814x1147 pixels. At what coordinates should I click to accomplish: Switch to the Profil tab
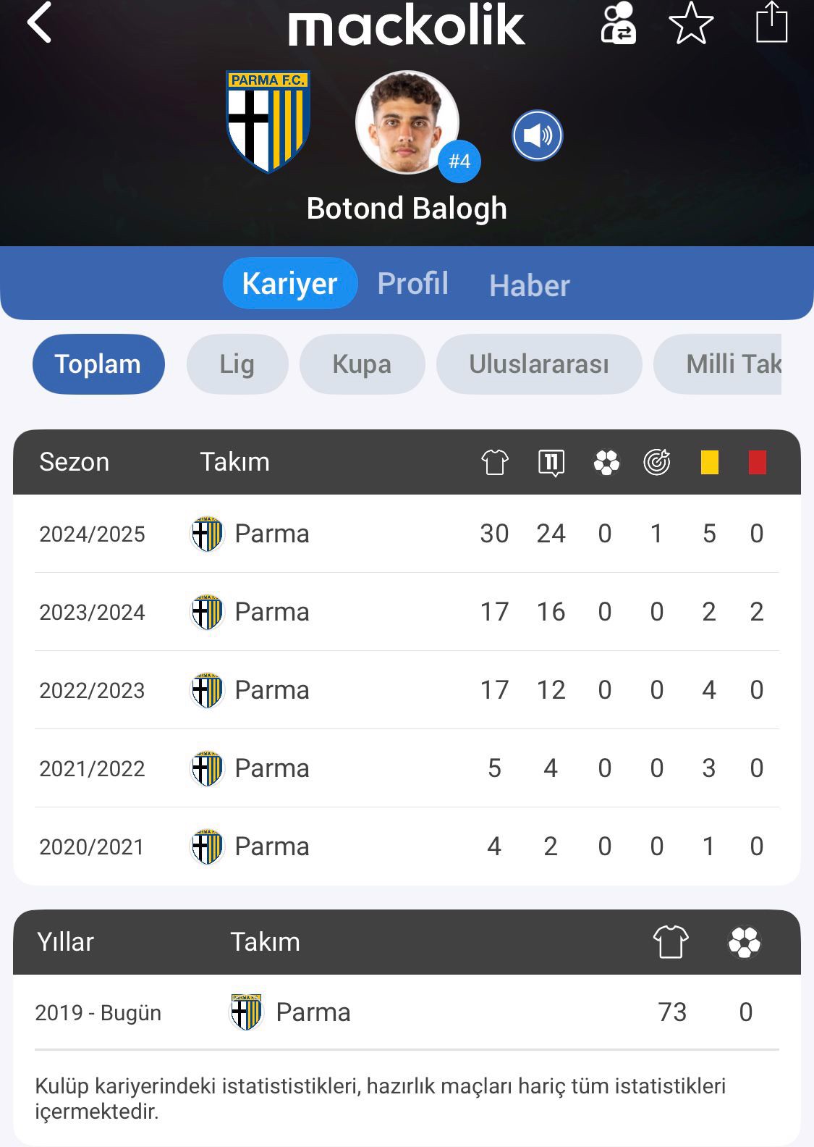[413, 283]
